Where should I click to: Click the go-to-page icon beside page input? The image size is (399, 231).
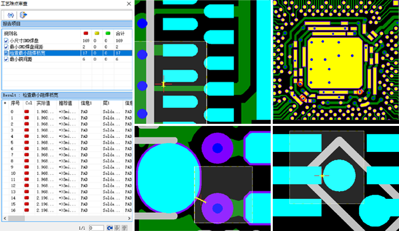(110, 228)
